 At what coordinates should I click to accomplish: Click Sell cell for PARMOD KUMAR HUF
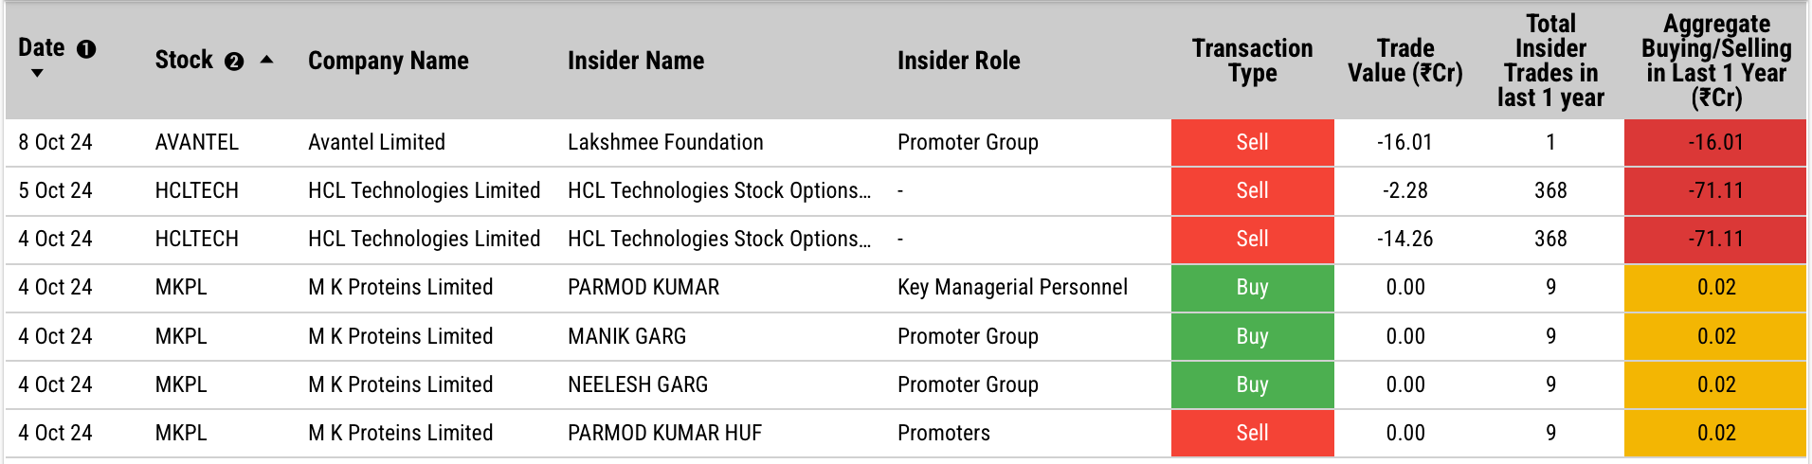click(1253, 433)
